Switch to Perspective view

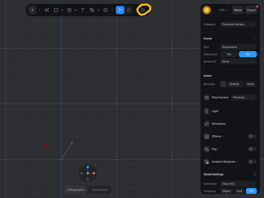(x=100, y=190)
